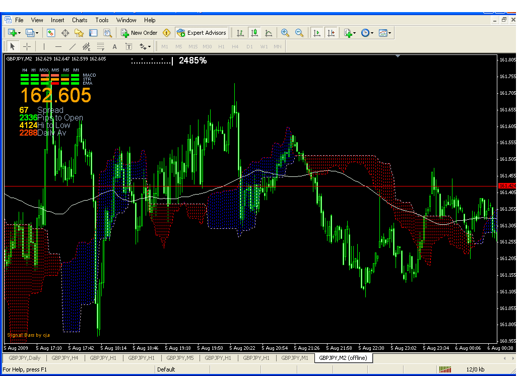Expand the Periods clock dropdown arrow

tap(372, 33)
